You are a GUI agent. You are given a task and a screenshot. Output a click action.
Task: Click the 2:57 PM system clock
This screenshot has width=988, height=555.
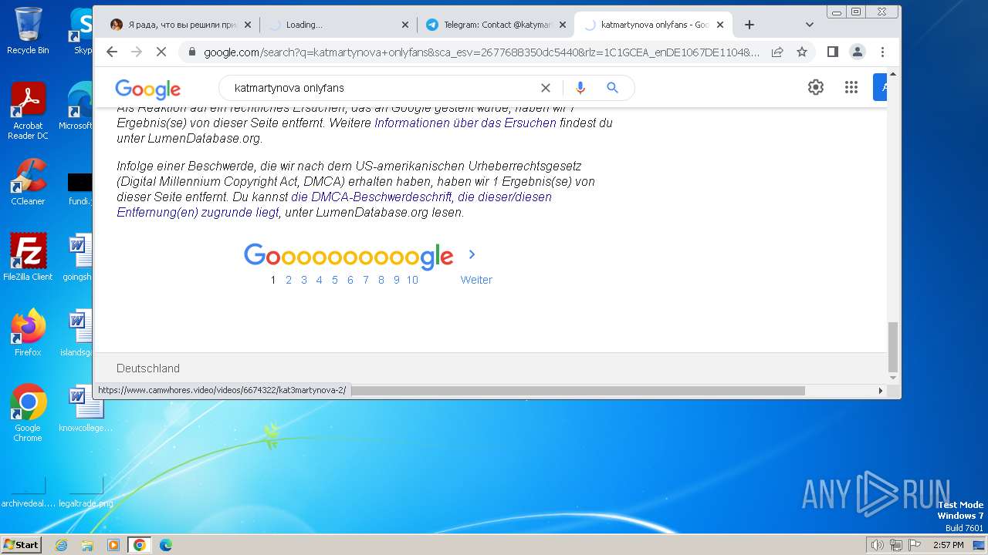949,545
